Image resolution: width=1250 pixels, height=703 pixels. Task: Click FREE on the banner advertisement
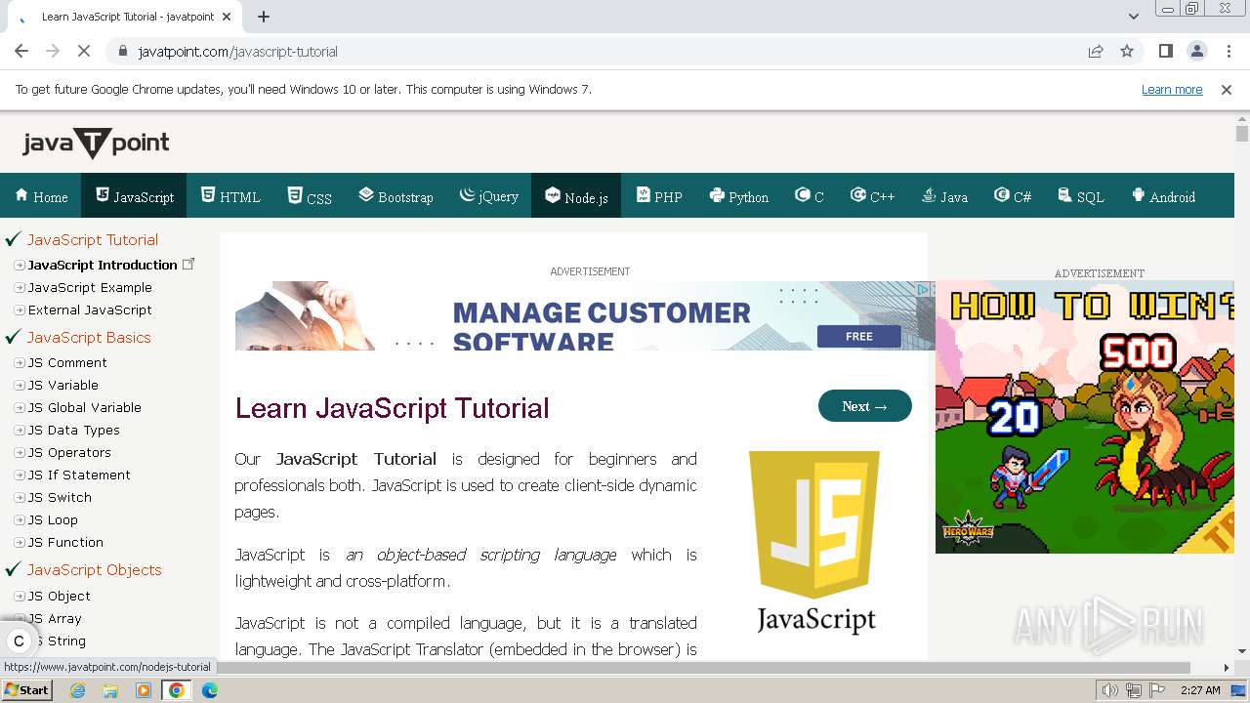pyautogui.click(x=859, y=337)
